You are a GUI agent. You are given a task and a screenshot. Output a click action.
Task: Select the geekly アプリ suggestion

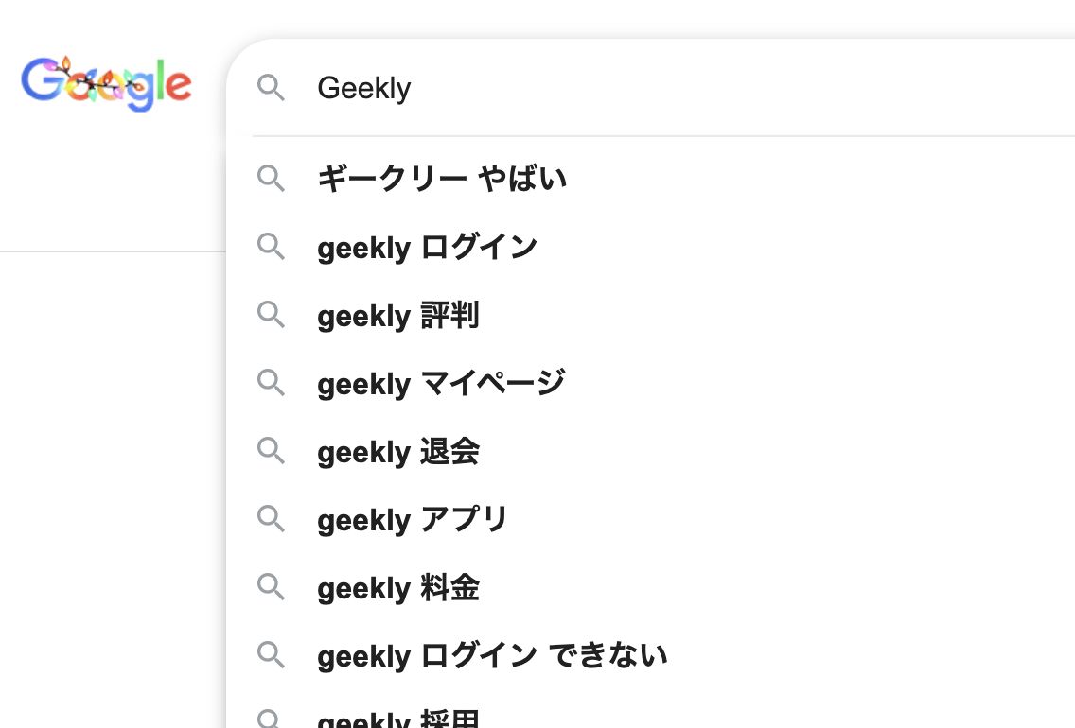click(x=413, y=519)
